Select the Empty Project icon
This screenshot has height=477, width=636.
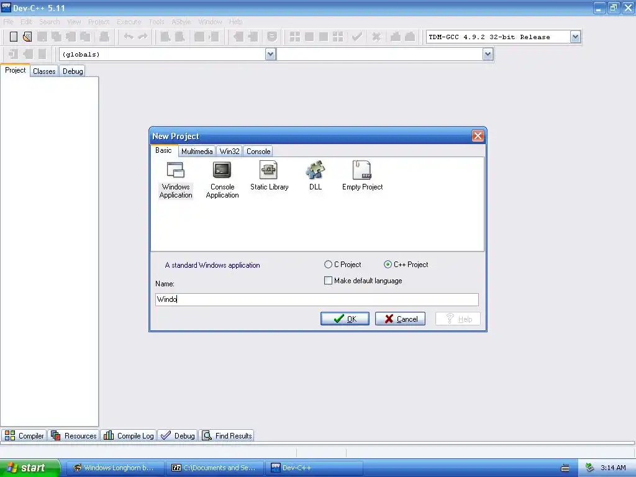click(x=362, y=176)
